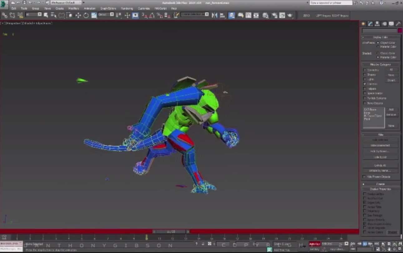The width and height of the screenshot is (403, 253).
Task: Enable the Geometry hide checkbox
Action: (x=365, y=70)
